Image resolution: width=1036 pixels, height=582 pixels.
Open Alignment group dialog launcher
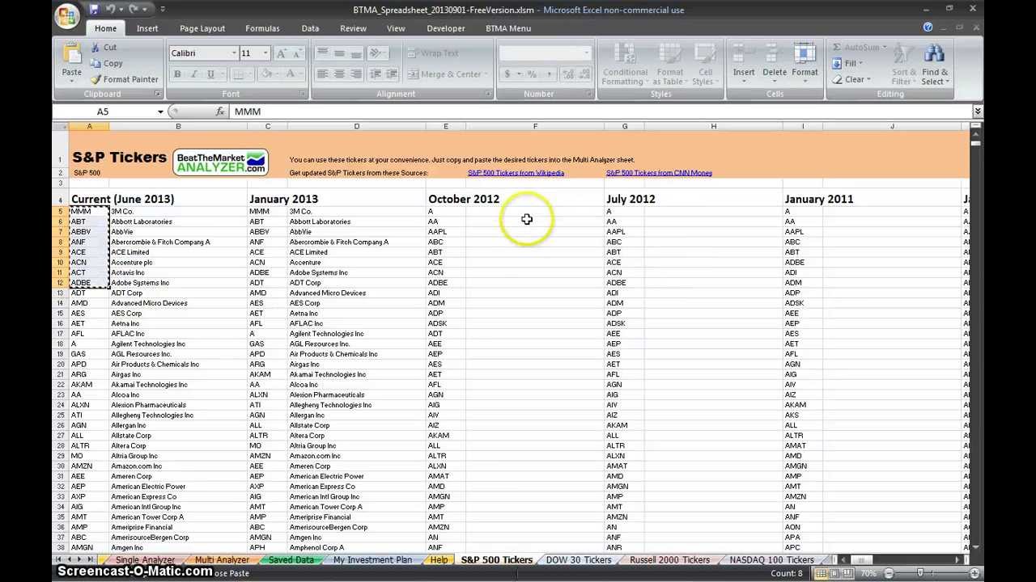tap(488, 94)
